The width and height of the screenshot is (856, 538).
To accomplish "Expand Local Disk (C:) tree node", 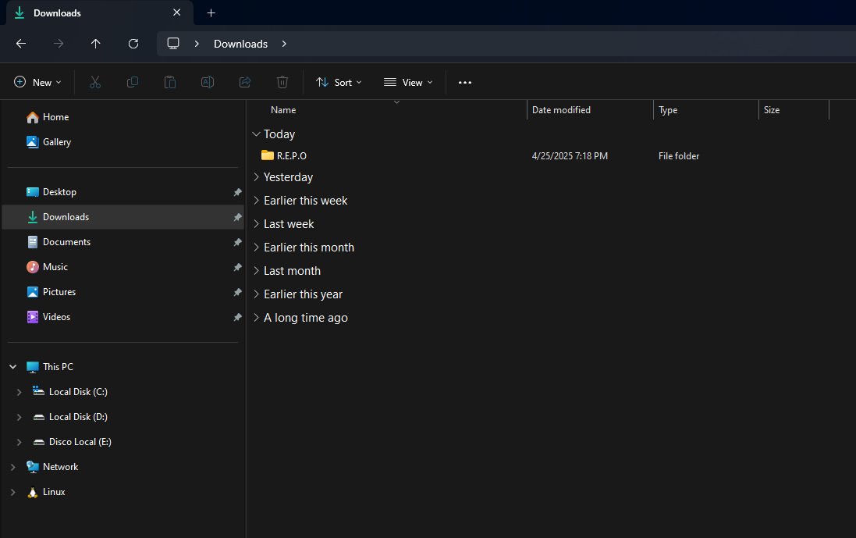I will pyautogui.click(x=20, y=392).
